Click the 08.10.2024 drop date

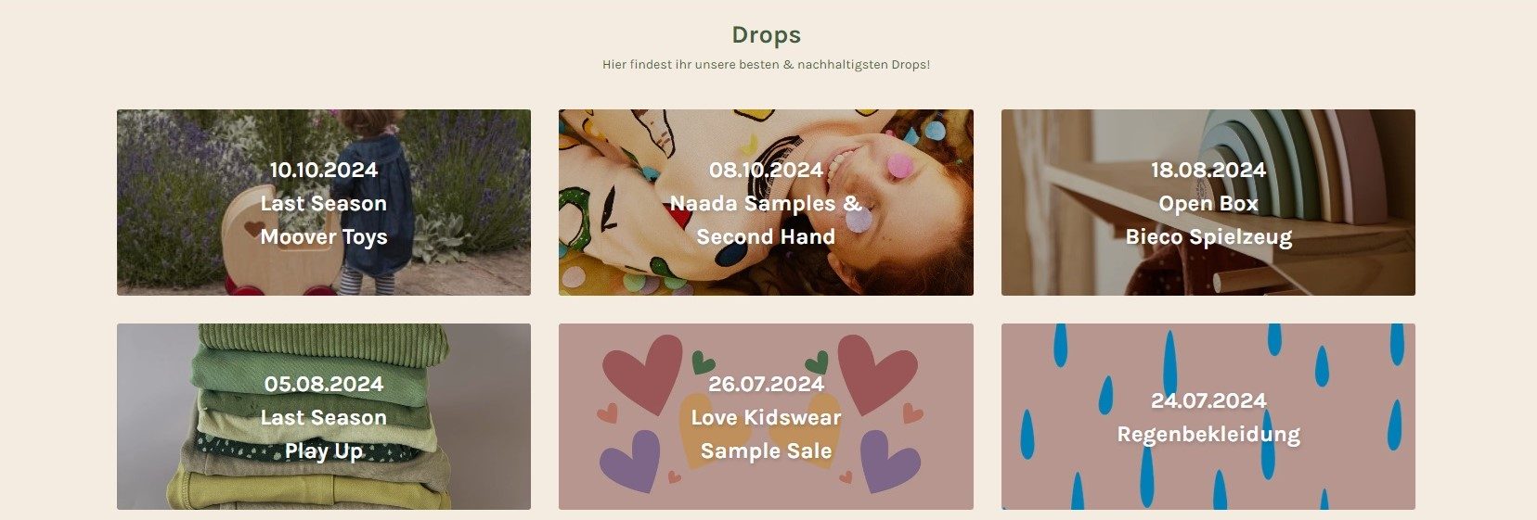(766, 170)
